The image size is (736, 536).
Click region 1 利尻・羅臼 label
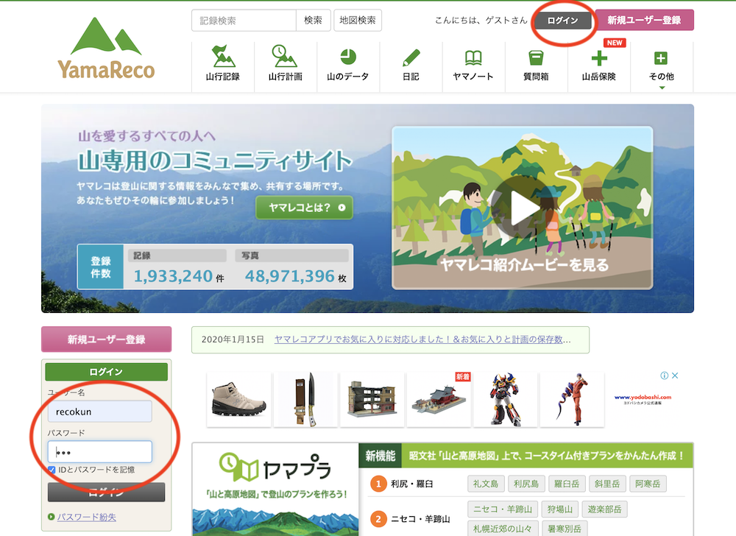point(411,484)
